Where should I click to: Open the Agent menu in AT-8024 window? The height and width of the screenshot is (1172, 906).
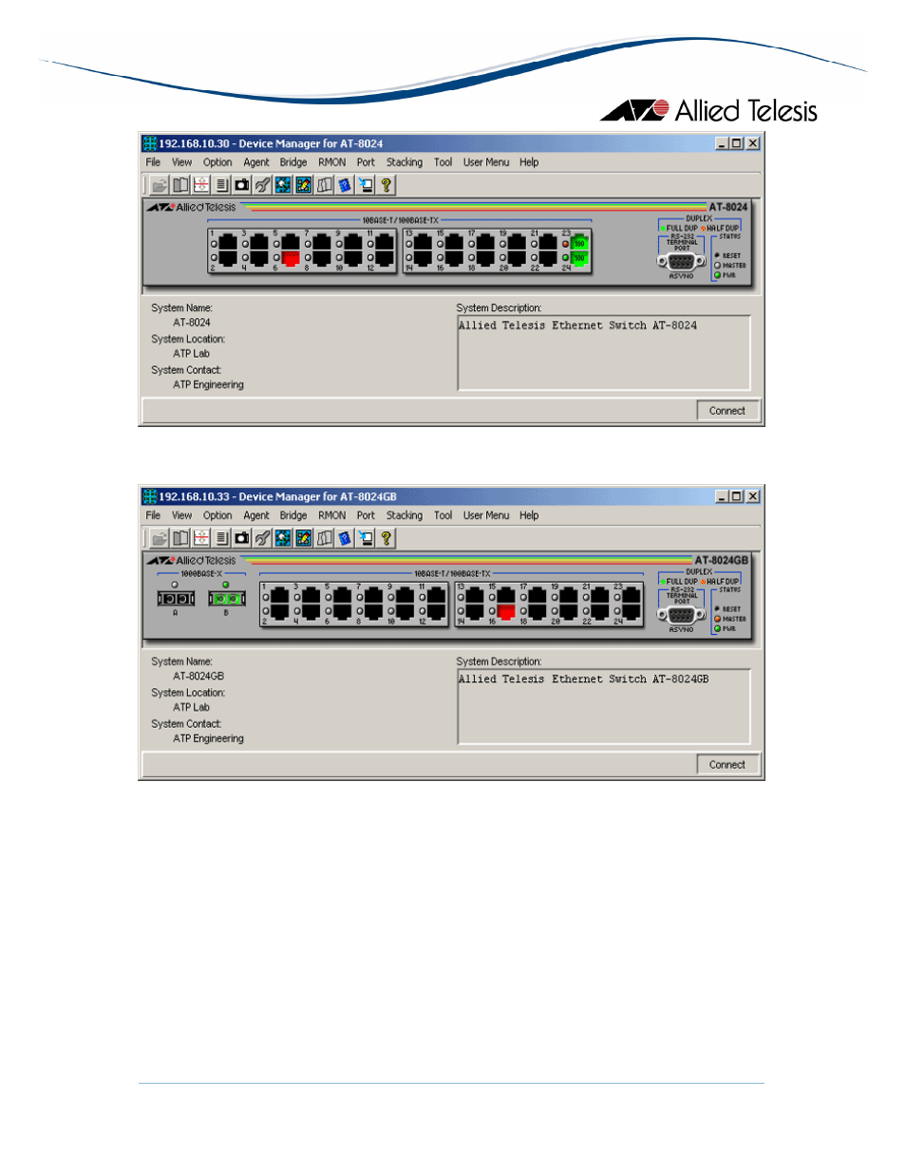(256, 162)
